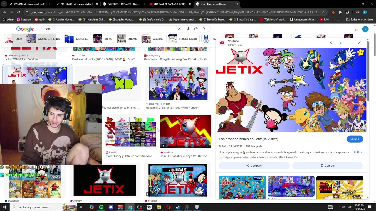Open the Chrome extensions puzzle menu
376x211 pixels.
[347, 12]
